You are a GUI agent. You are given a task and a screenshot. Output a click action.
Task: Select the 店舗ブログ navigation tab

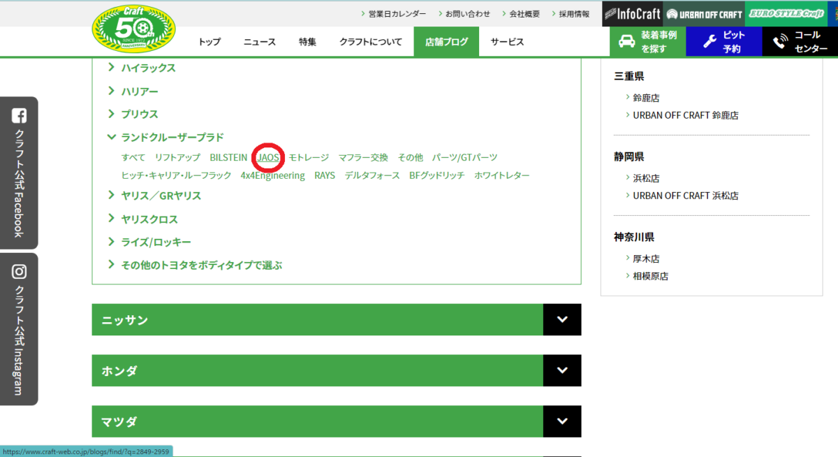pos(446,42)
